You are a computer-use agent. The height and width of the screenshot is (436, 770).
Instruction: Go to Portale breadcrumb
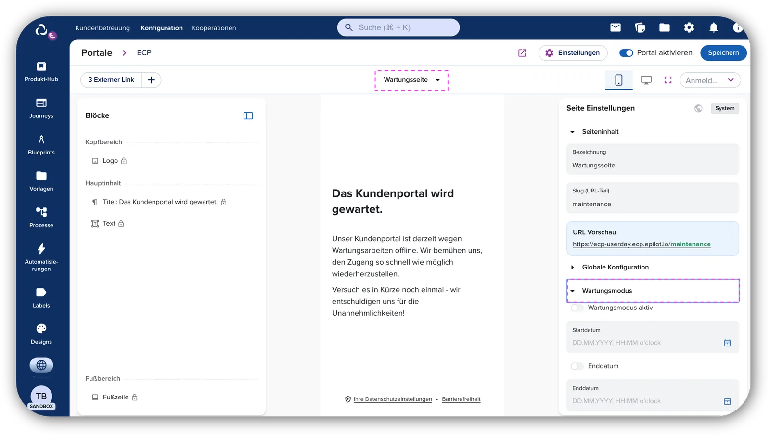click(x=97, y=53)
